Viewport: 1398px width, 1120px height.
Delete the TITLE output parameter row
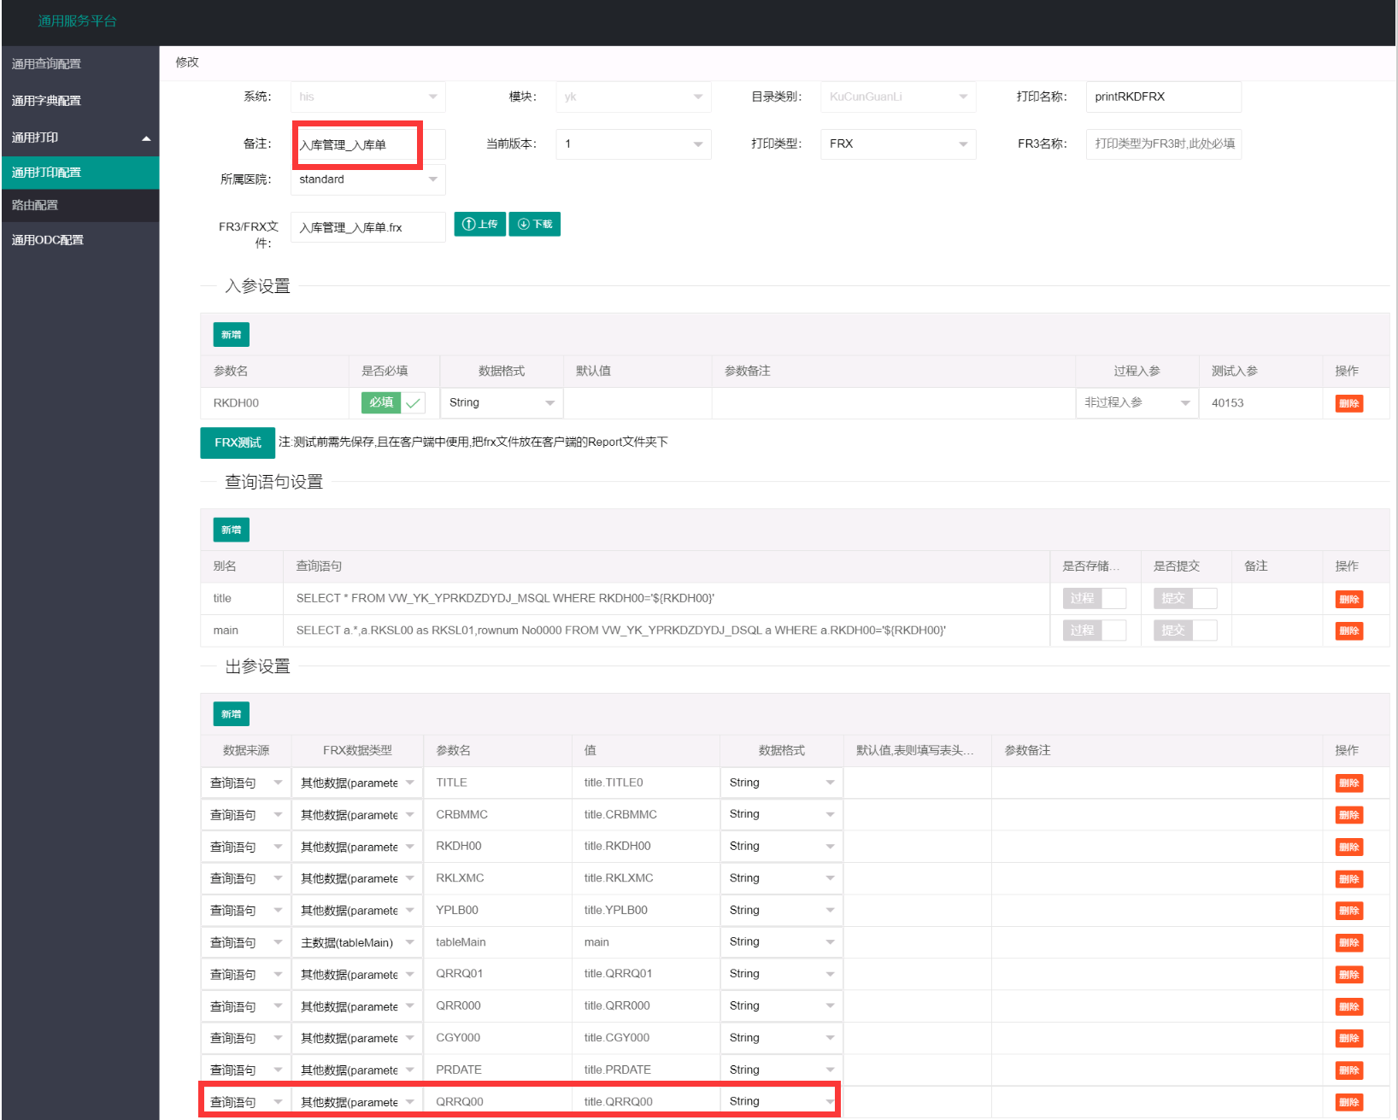1348,783
